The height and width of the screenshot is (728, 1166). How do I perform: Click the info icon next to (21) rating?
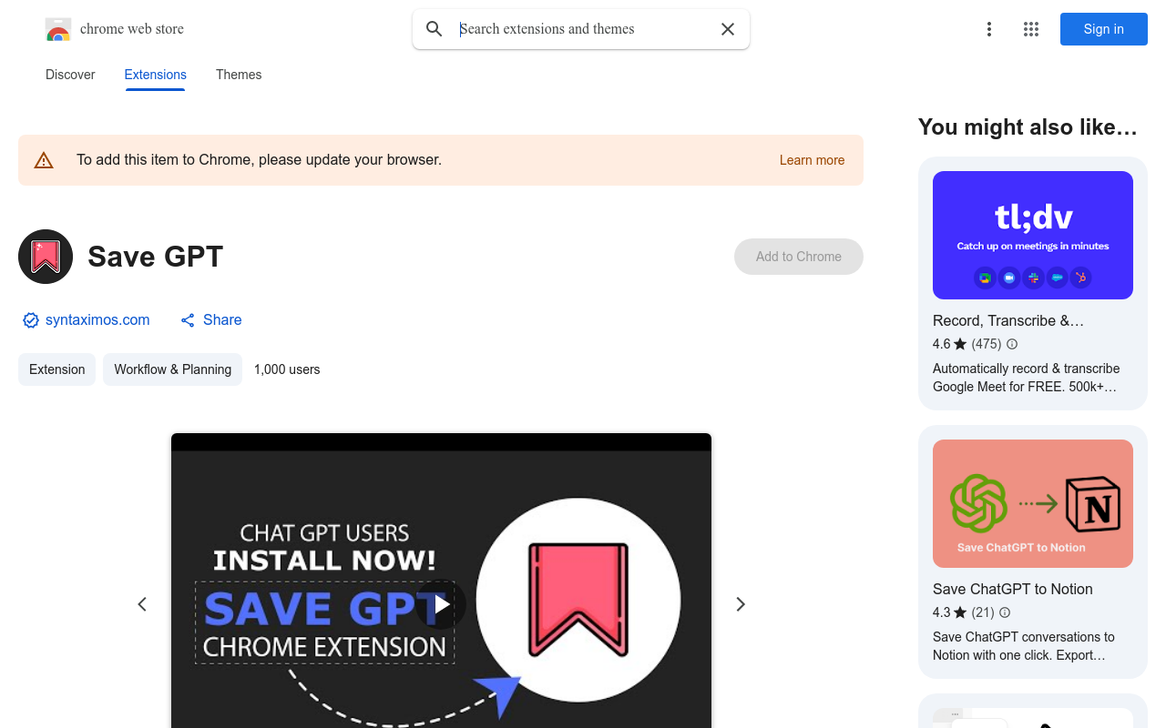[x=1005, y=612]
